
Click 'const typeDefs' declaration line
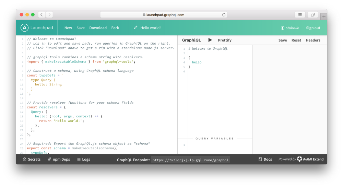(x=45, y=75)
